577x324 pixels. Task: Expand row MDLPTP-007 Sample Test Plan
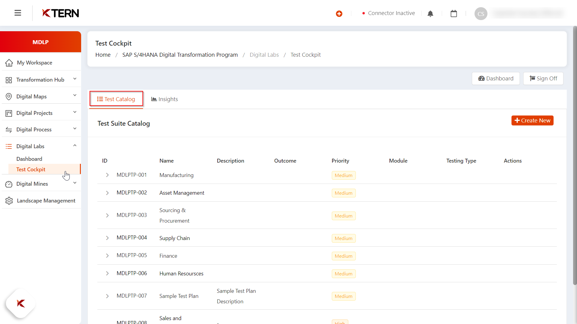tap(107, 296)
